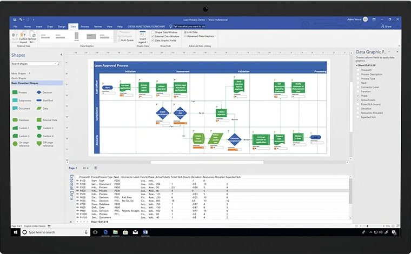Check the ProcessID field checkbox
This screenshot has width=411, height=254.
[x=358, y=70]
